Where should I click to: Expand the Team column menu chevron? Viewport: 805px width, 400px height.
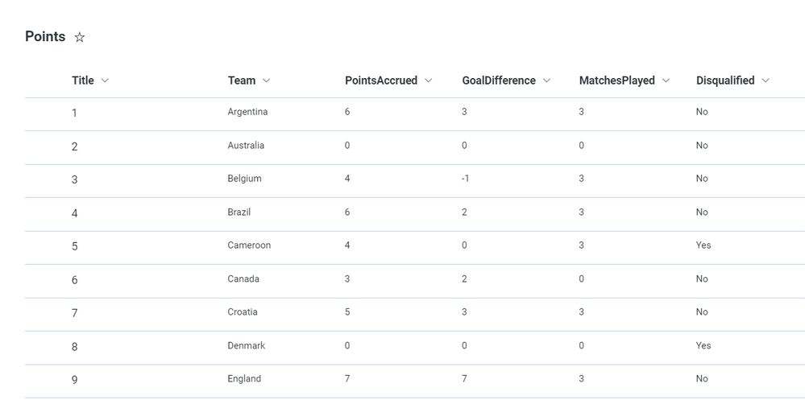(x=267, y=80)
